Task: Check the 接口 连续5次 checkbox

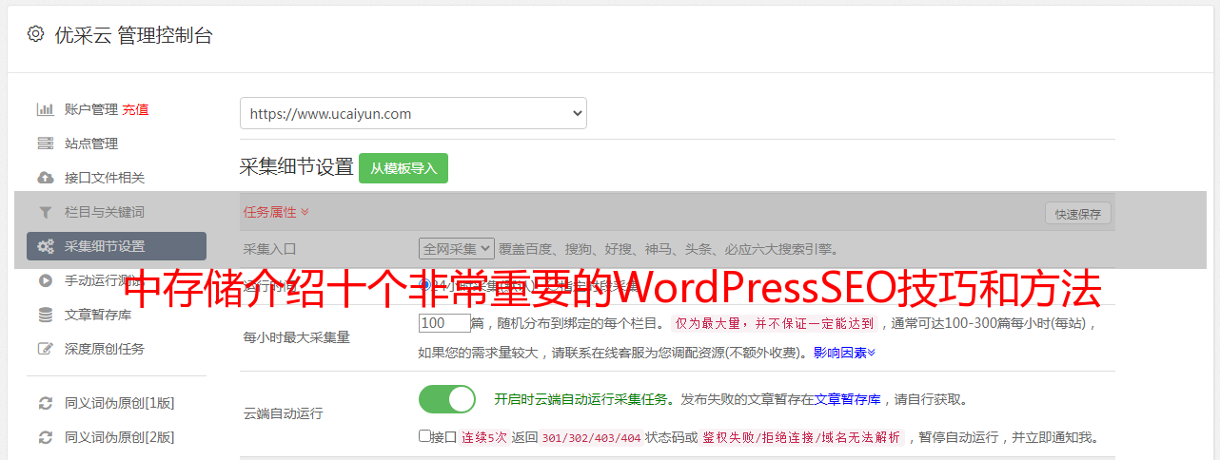Action: (424, 436)
